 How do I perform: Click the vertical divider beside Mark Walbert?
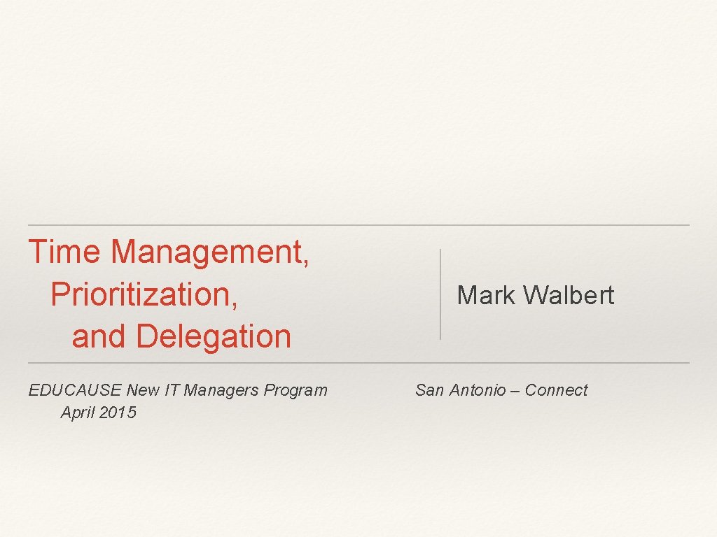tap(440, 294)
